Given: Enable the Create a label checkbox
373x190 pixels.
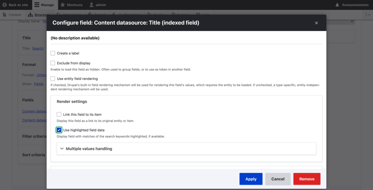Looking at the screenshot, I should click(53, 53).
